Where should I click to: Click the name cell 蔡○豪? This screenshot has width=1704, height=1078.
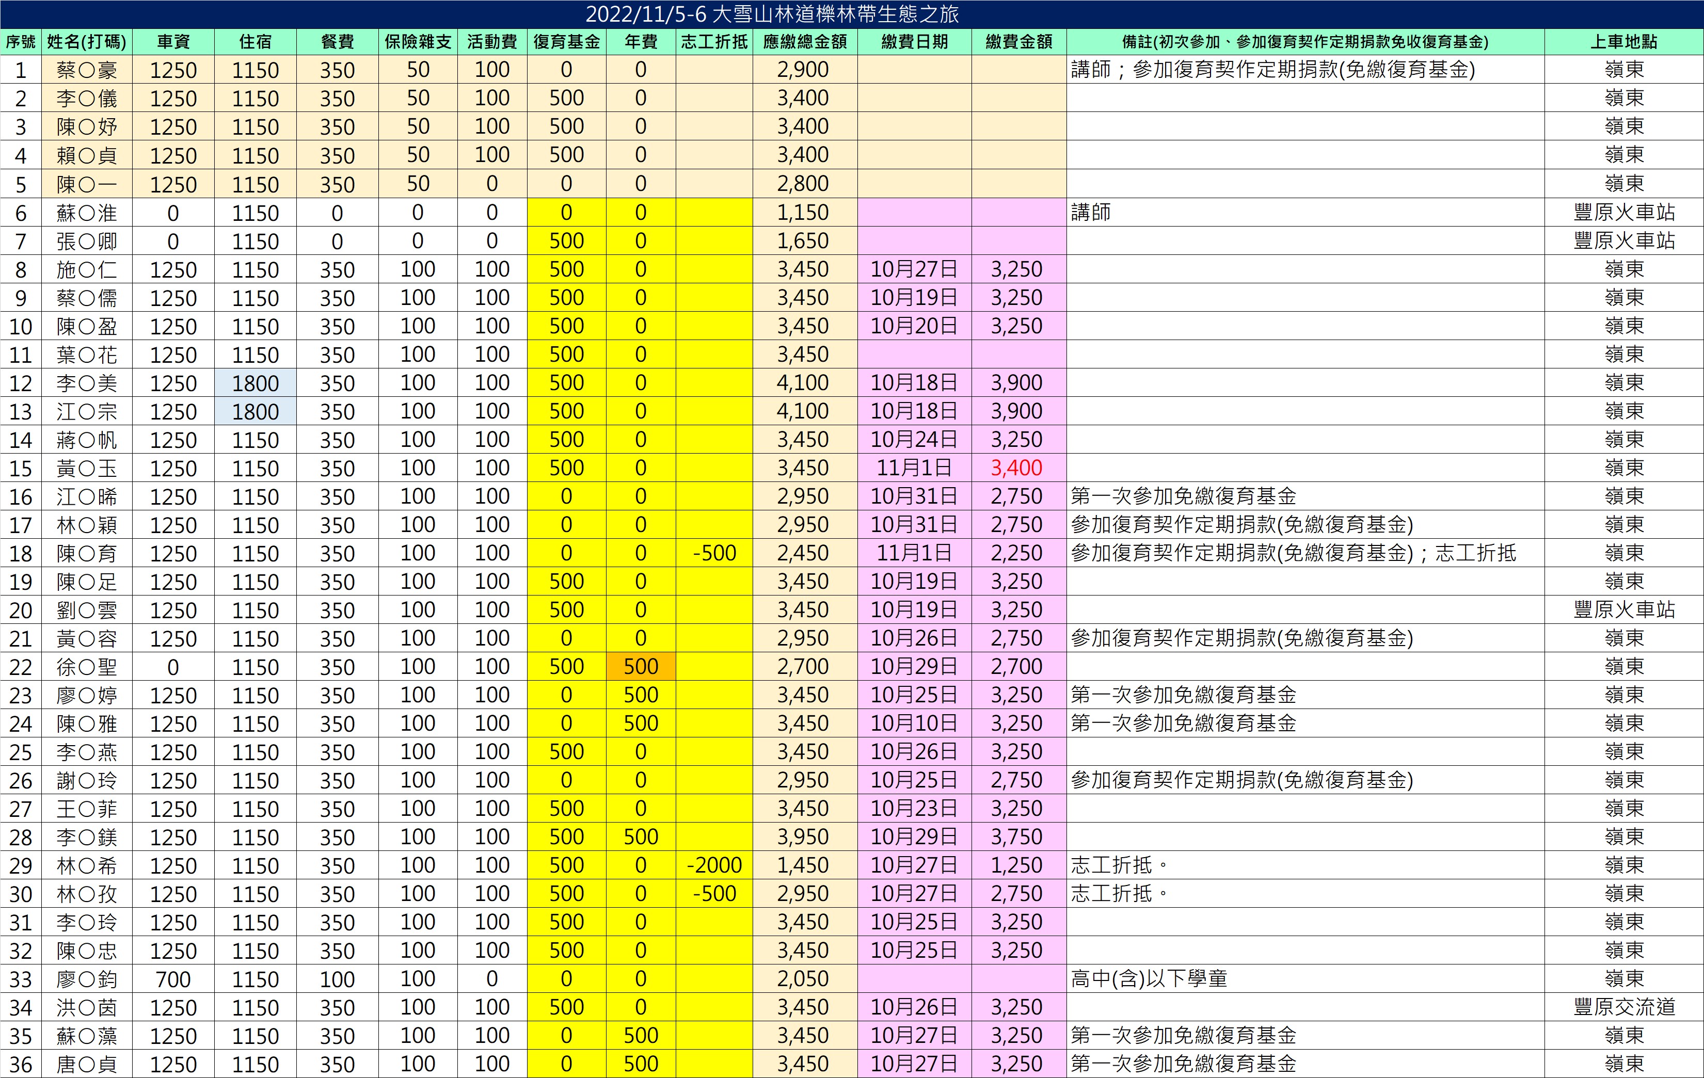[x=86, y=70]
